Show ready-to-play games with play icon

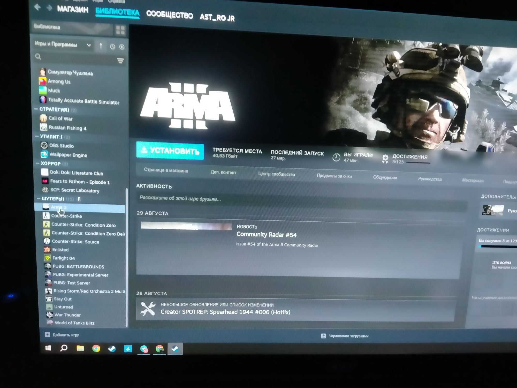[122, 47]
